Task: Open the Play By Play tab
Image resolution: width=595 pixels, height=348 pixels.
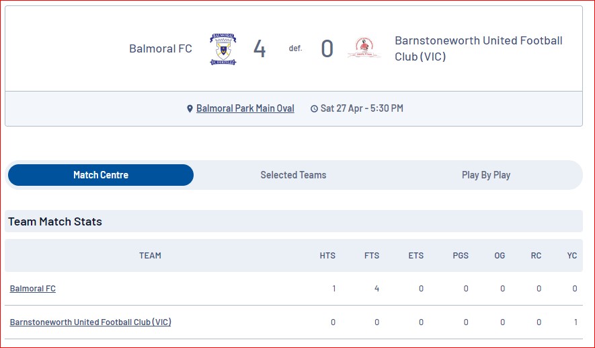Action: 485,175
